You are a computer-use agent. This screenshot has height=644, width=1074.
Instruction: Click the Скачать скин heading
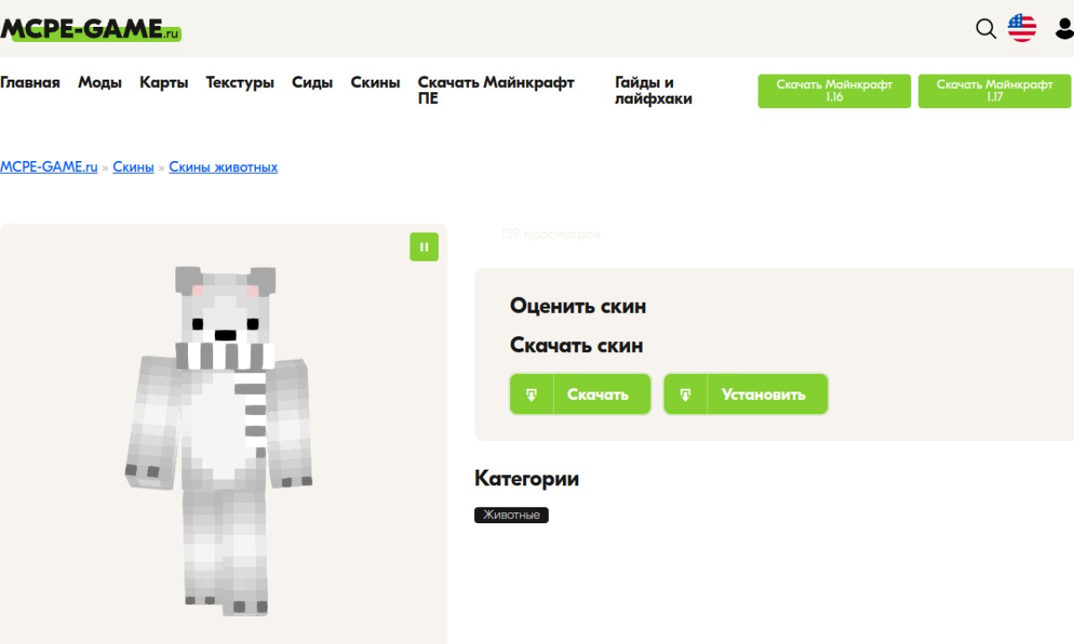click(x=576, y=345)
